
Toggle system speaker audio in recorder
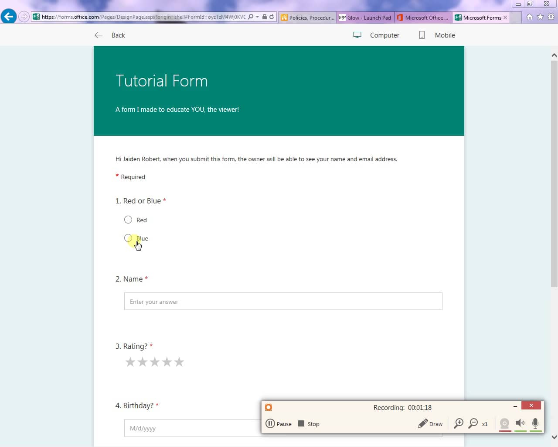click(x=520, y=423)
